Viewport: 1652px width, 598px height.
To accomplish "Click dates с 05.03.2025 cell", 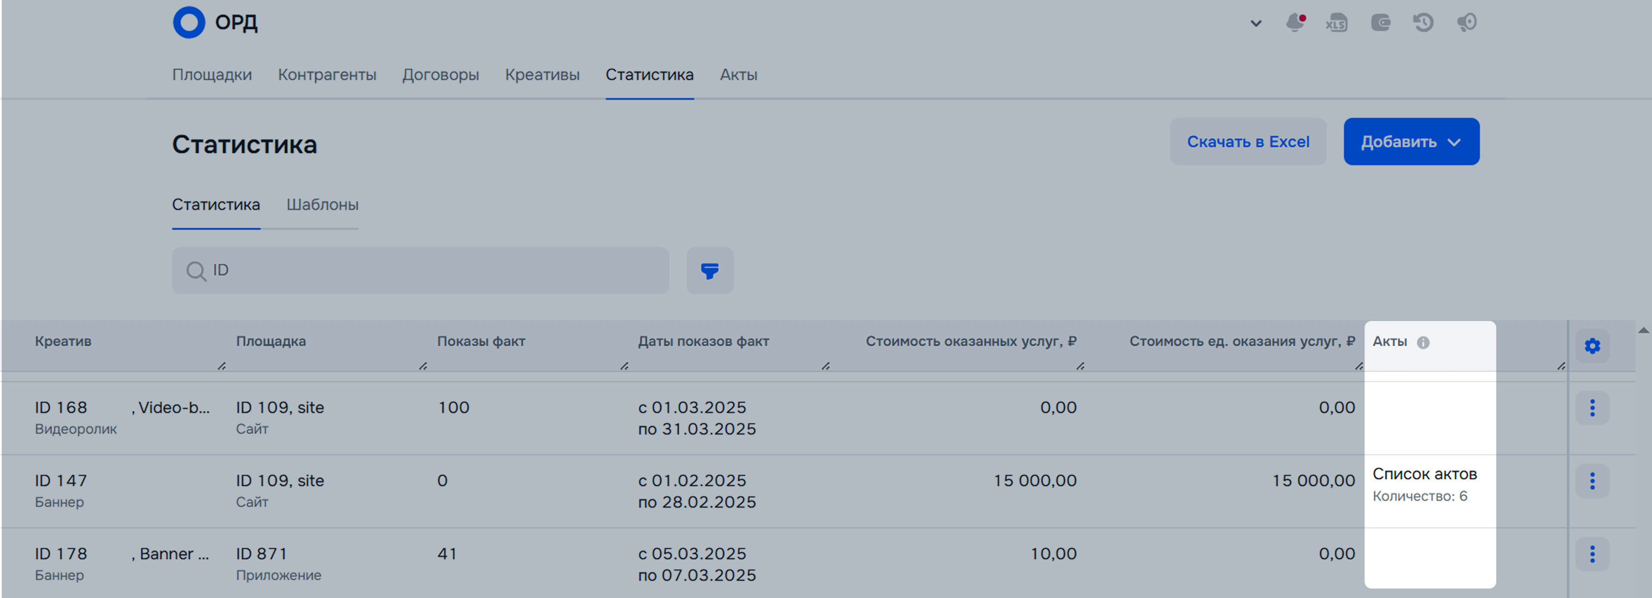I will [697, 564].
